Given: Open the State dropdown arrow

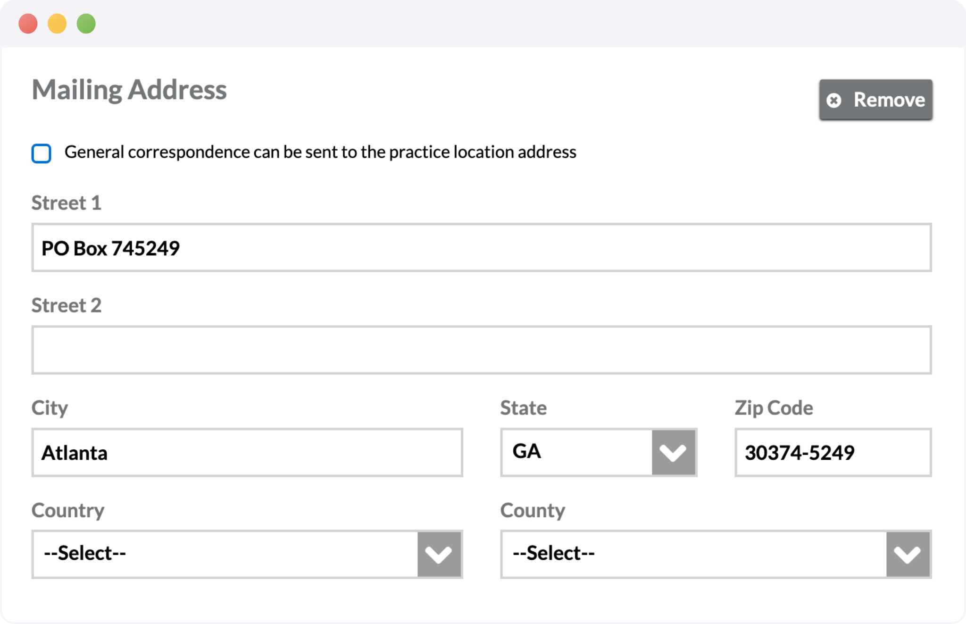Looking at the screenshot, I should pyautogui.click(x=673, y=453).
